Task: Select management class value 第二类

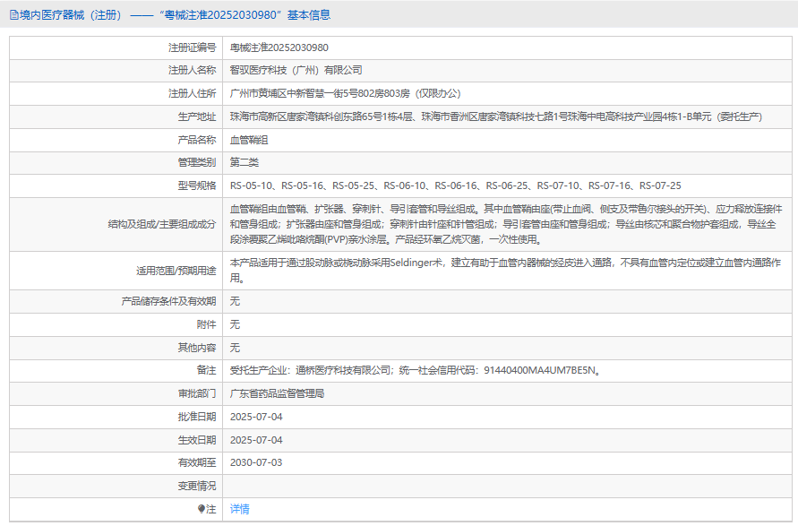Action: click(245, 162)
